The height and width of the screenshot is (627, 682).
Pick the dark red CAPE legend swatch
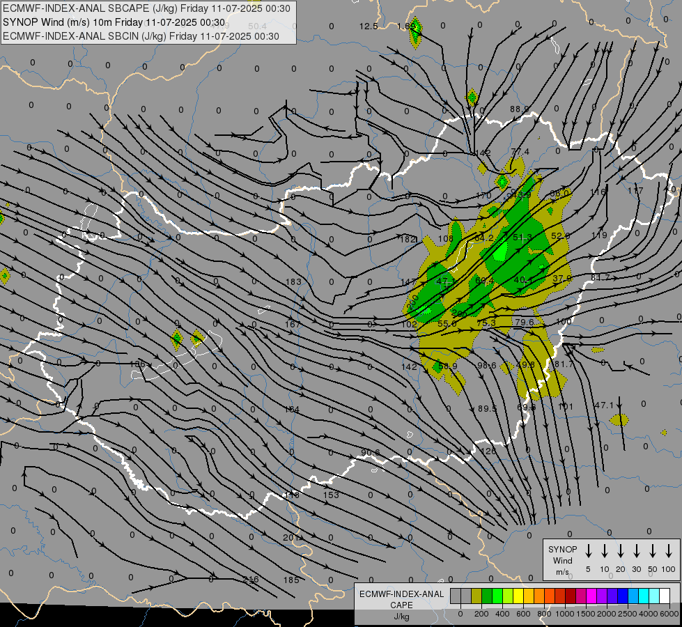pos(571,596)
